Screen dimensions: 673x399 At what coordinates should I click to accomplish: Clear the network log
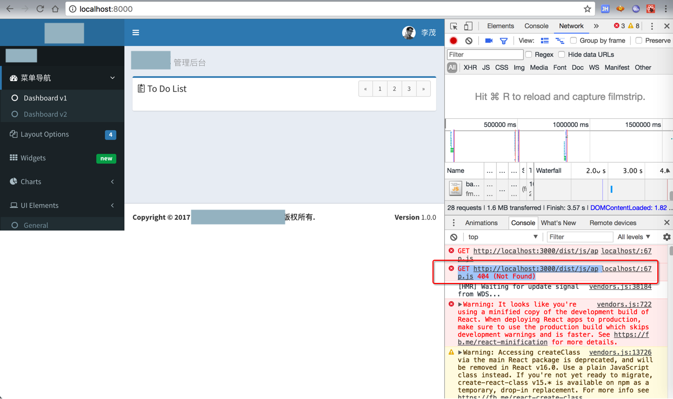coord(469,40)
